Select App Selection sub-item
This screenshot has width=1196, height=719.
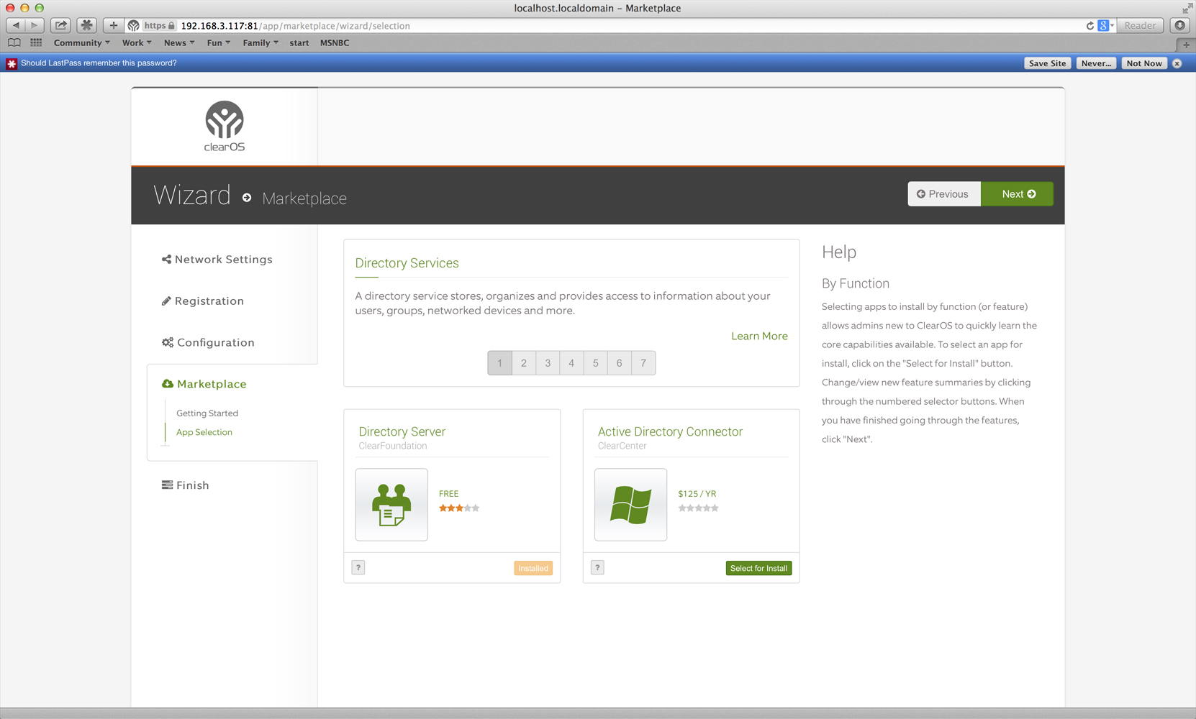coord(204,432)
